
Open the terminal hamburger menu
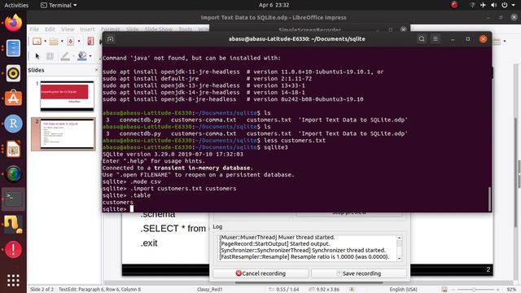coord(436,39)
